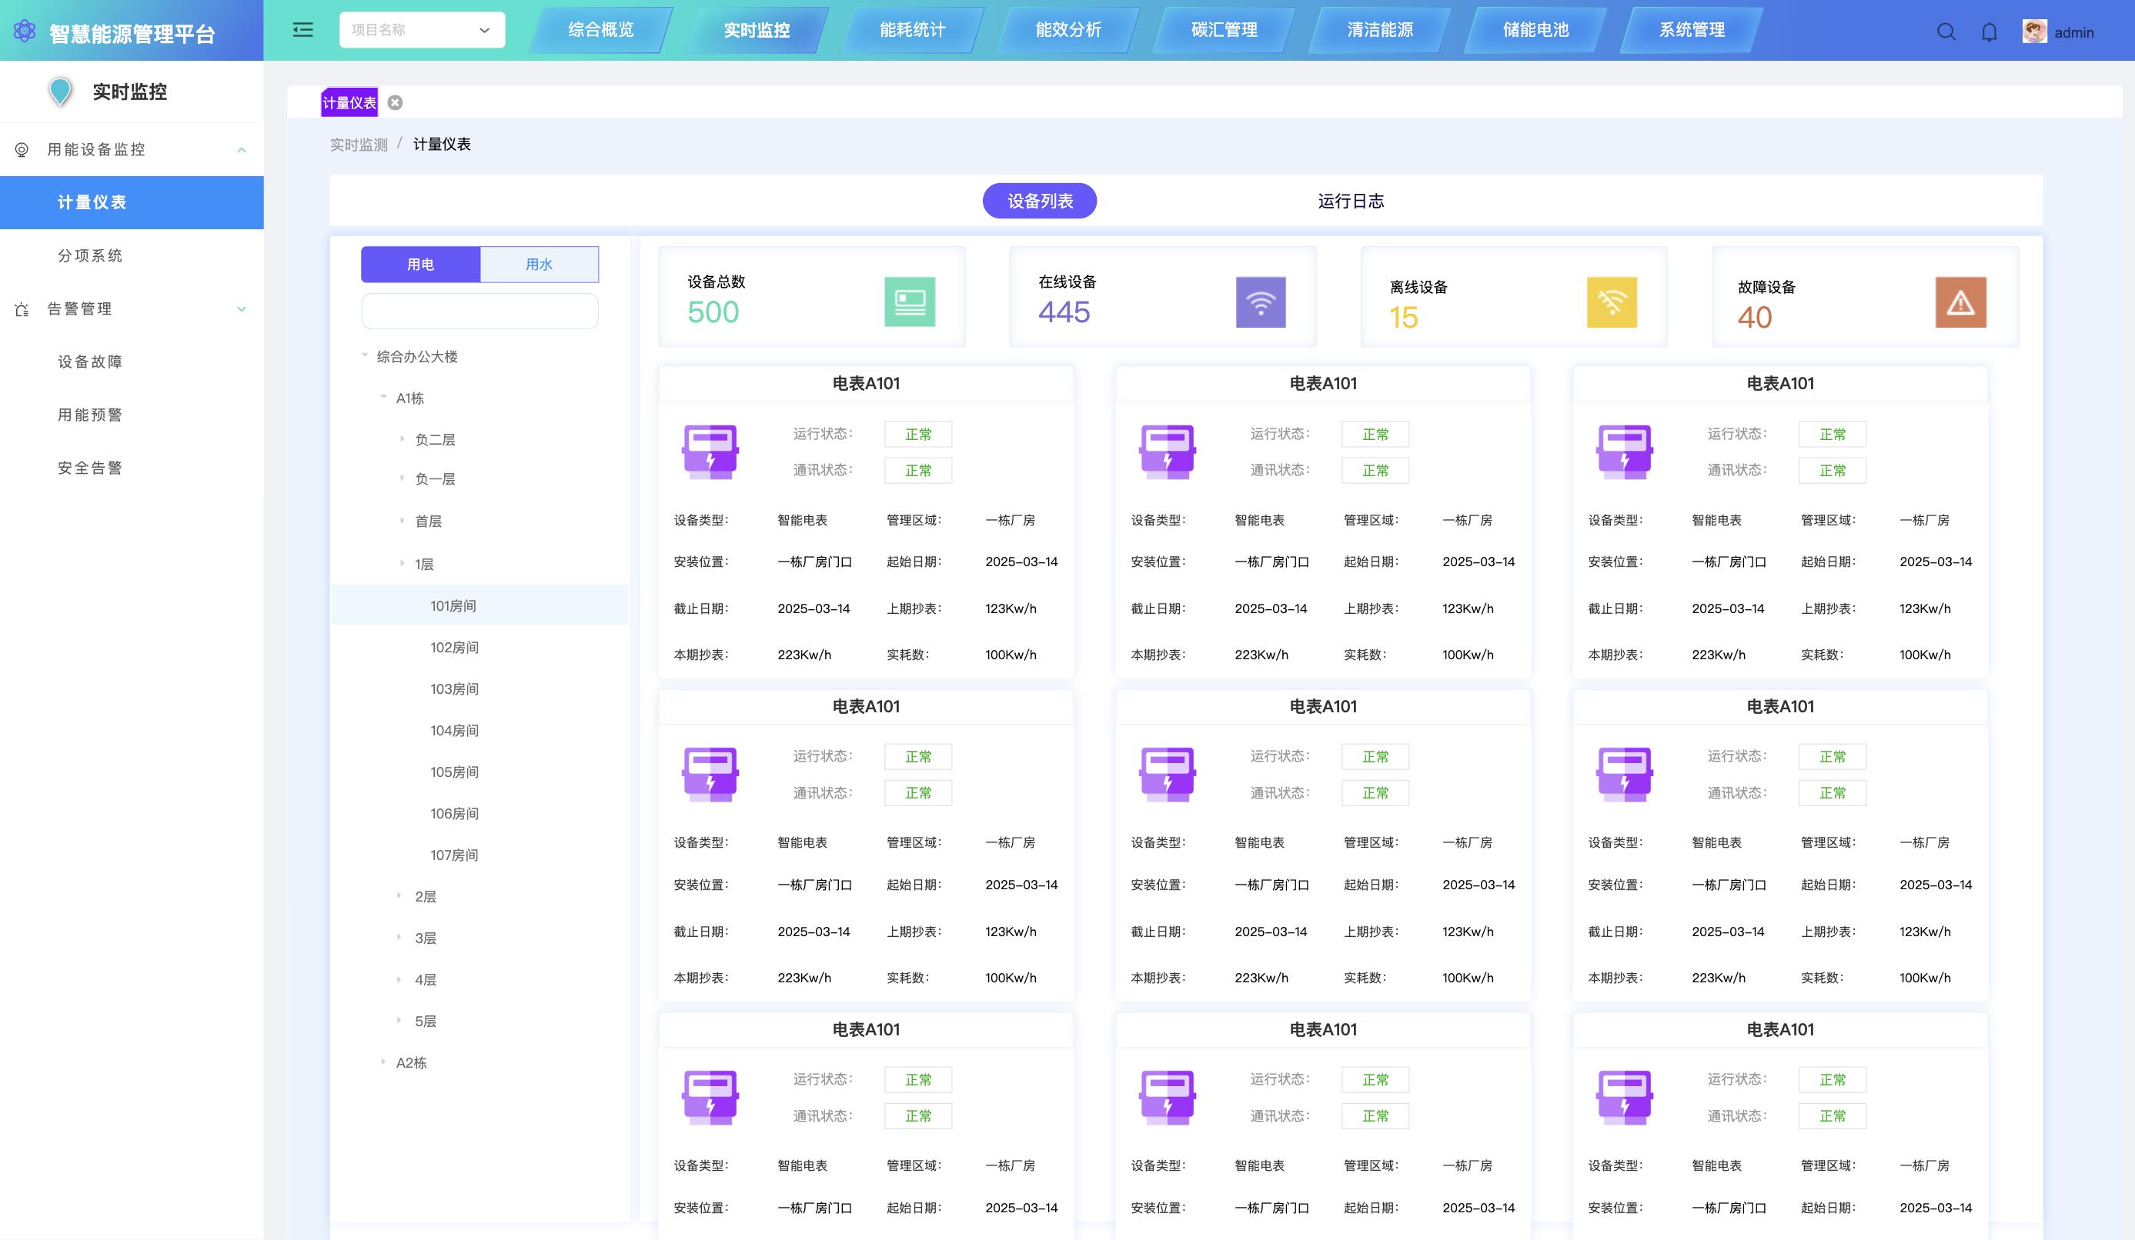Open the 储能电池 top navigation tab

point(1535,31)
